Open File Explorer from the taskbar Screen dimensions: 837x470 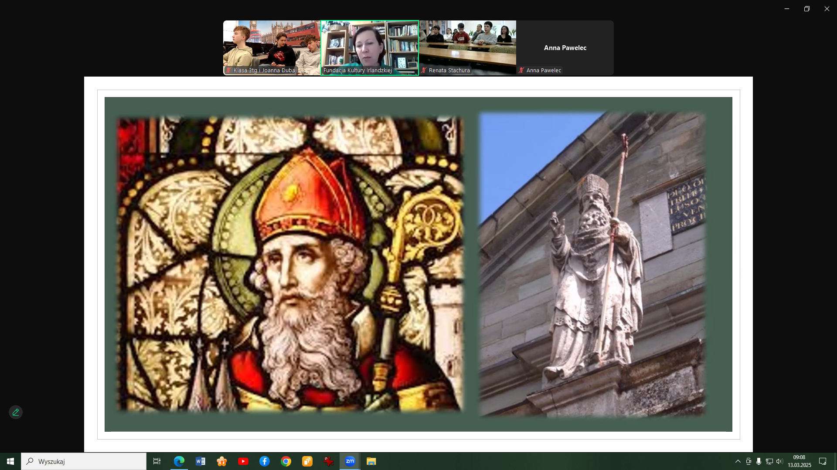371,461
